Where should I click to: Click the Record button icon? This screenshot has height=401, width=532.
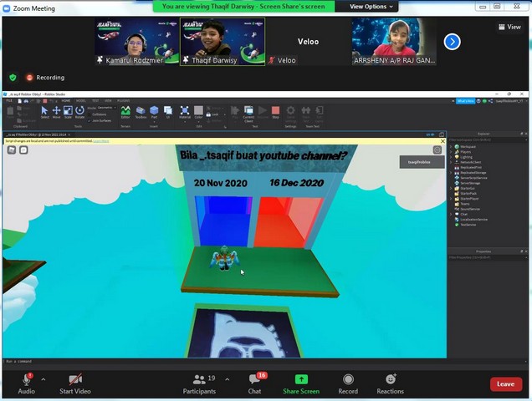[348, 380]
